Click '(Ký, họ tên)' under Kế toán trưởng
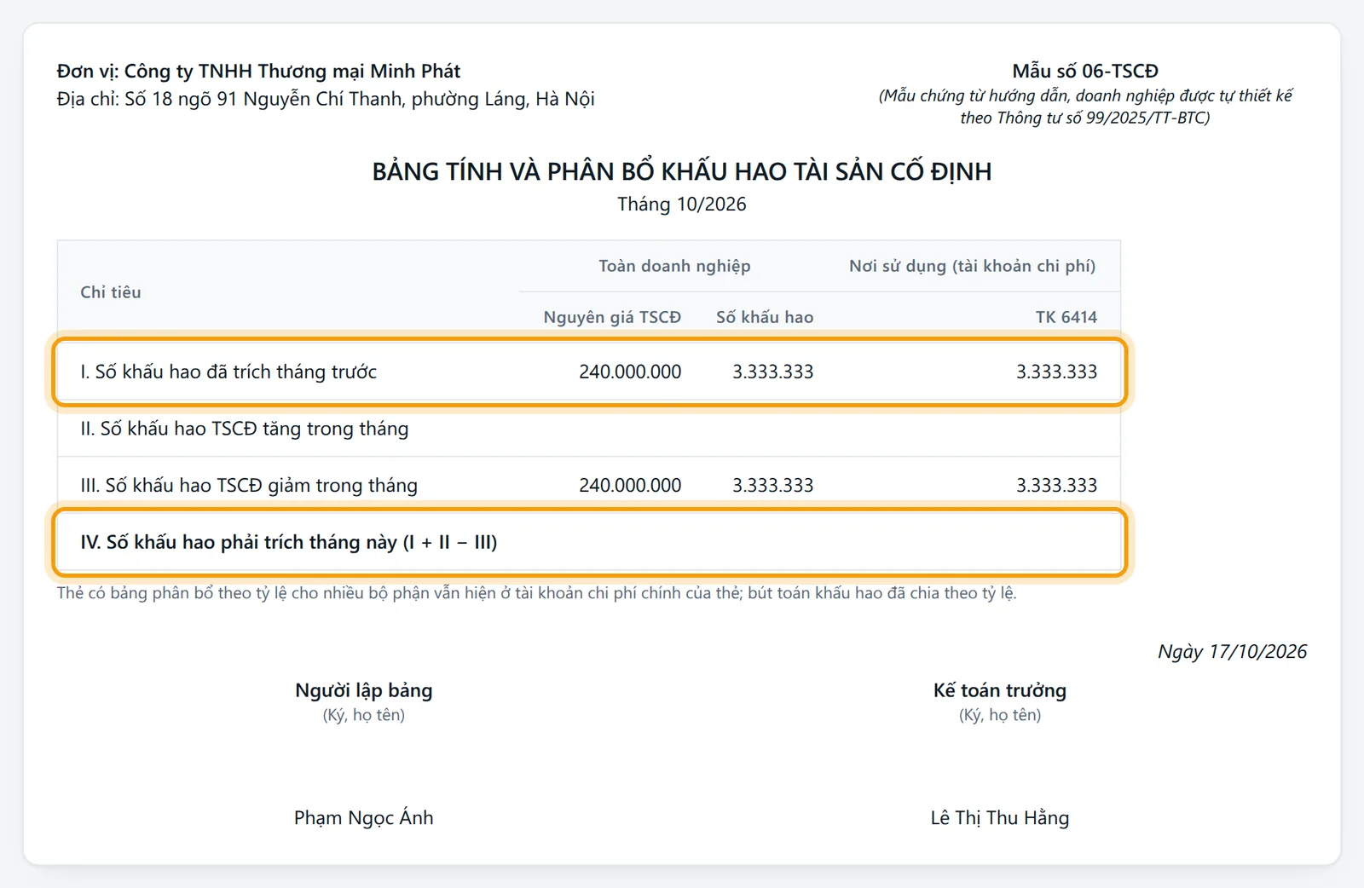The height and width of the screenshot is (888, 1364). 1000,715
